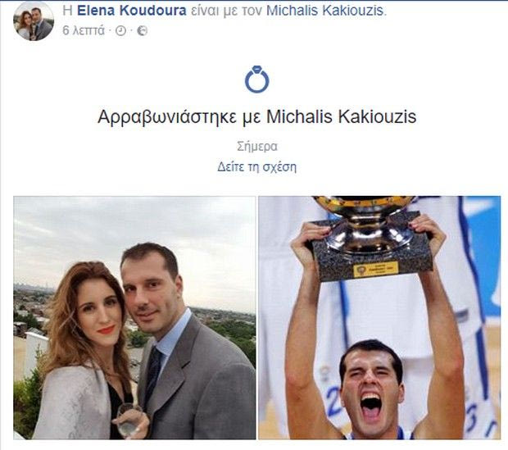Open the couple photo on the left
Viewport: 508px width, 450px height.
click(134, 318)
